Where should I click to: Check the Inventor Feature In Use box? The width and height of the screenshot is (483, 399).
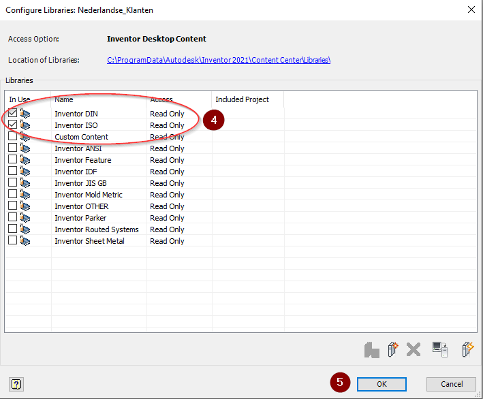tap(13, 159)
